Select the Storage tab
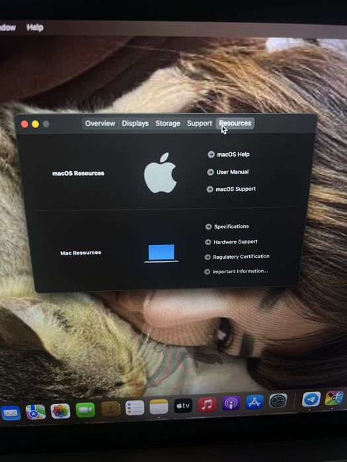Image resolution: width=347 pixels, height=462 pixels. (x=168, y=123)
